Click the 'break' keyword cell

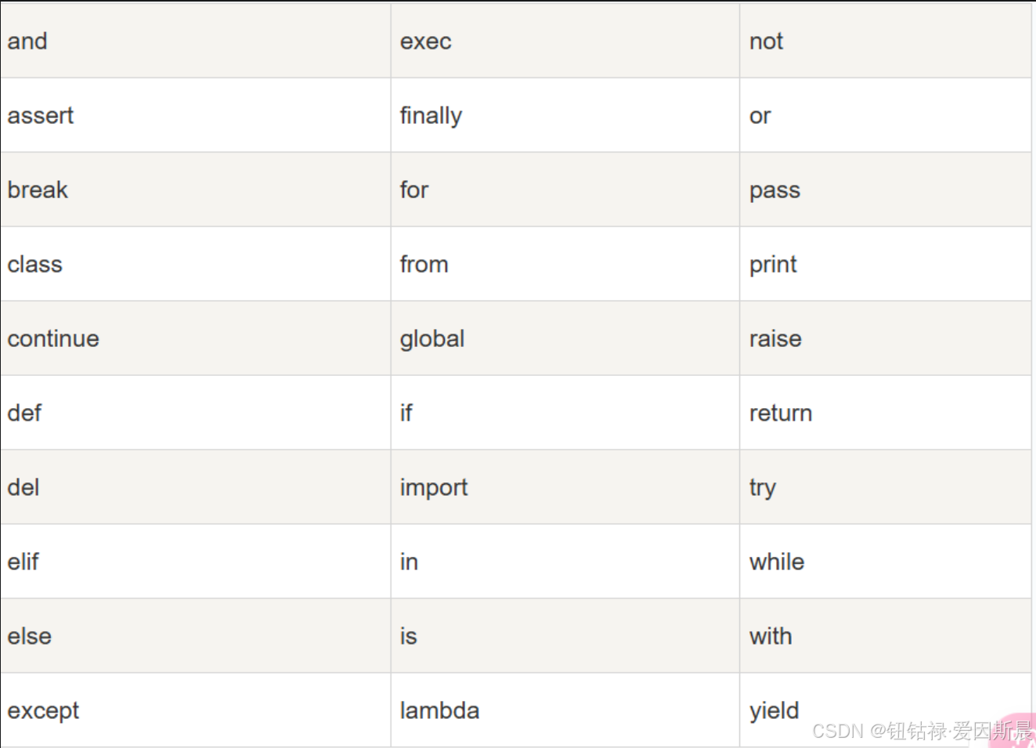[x=195, y=190]
